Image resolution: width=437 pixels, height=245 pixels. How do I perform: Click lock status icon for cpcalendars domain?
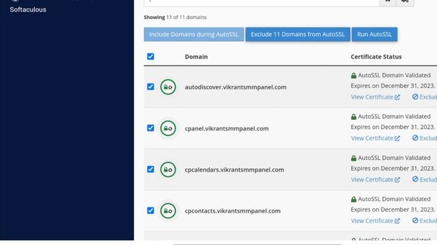[168, 169]
